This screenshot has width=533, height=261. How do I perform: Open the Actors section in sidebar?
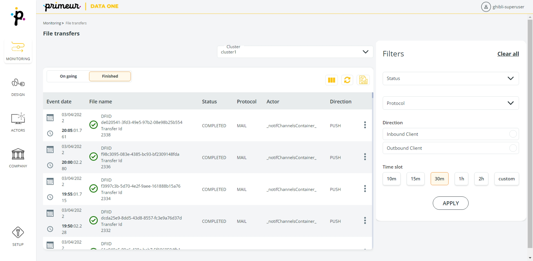point(18,123)
